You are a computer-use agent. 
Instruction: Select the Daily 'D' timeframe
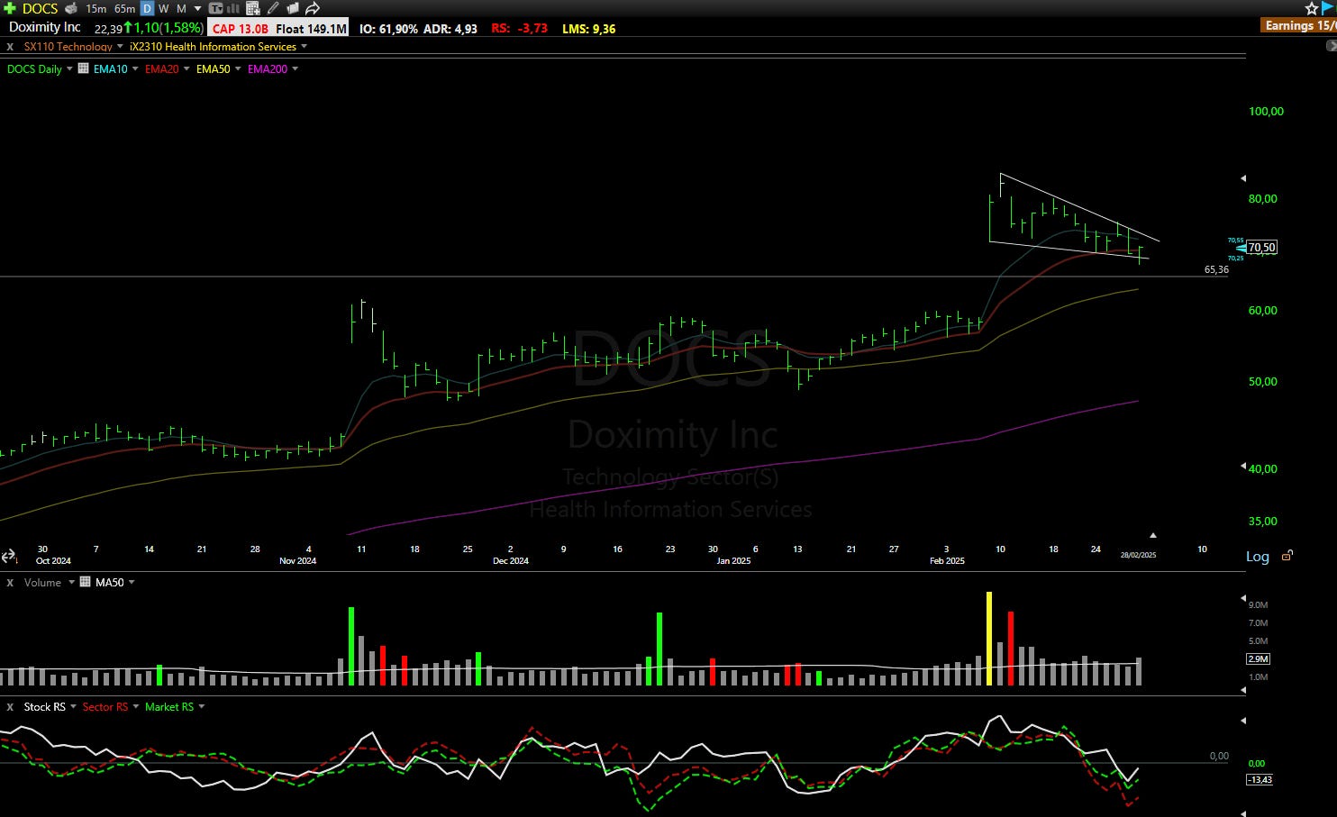147,8
